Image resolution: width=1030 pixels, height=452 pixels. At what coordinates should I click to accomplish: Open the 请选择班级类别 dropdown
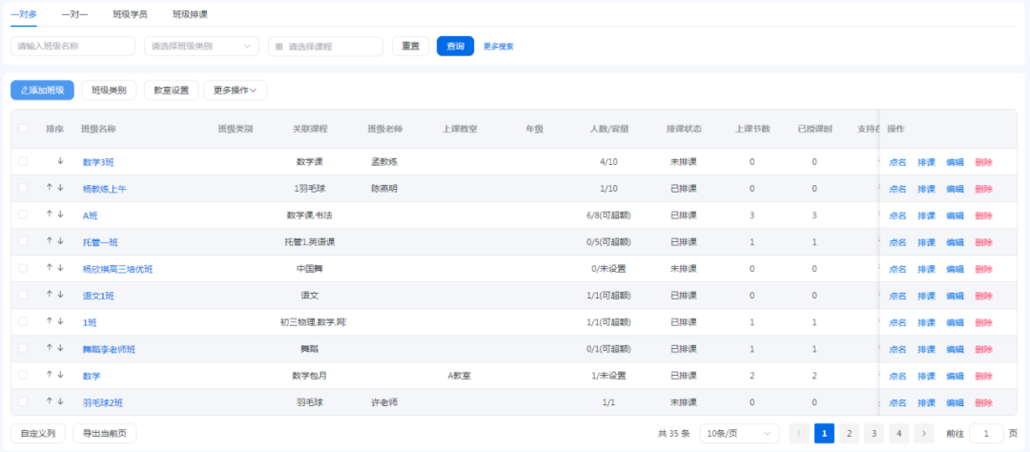[201, 46]
